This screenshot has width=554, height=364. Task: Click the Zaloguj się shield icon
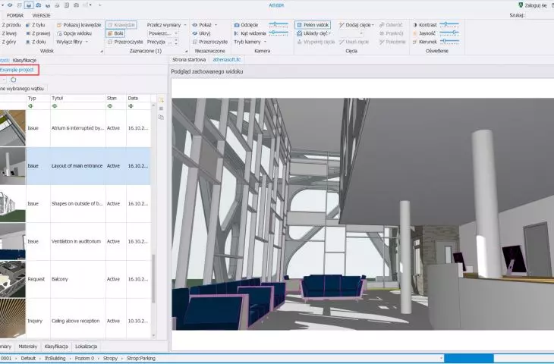coord(521,5)
